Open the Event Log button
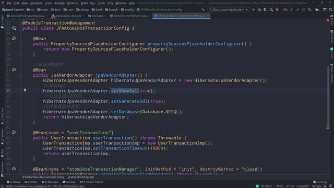 click(320, 182)
